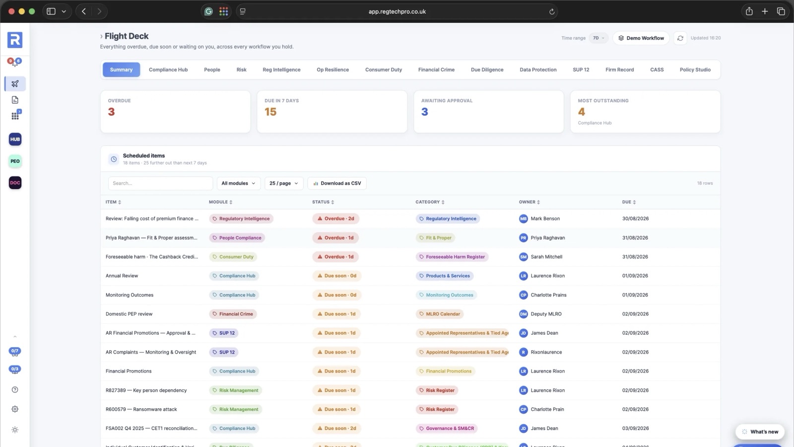Open the 0/3 progress badge in the sidebar
The width and height of the screenshot is (794, 447).
15,369
